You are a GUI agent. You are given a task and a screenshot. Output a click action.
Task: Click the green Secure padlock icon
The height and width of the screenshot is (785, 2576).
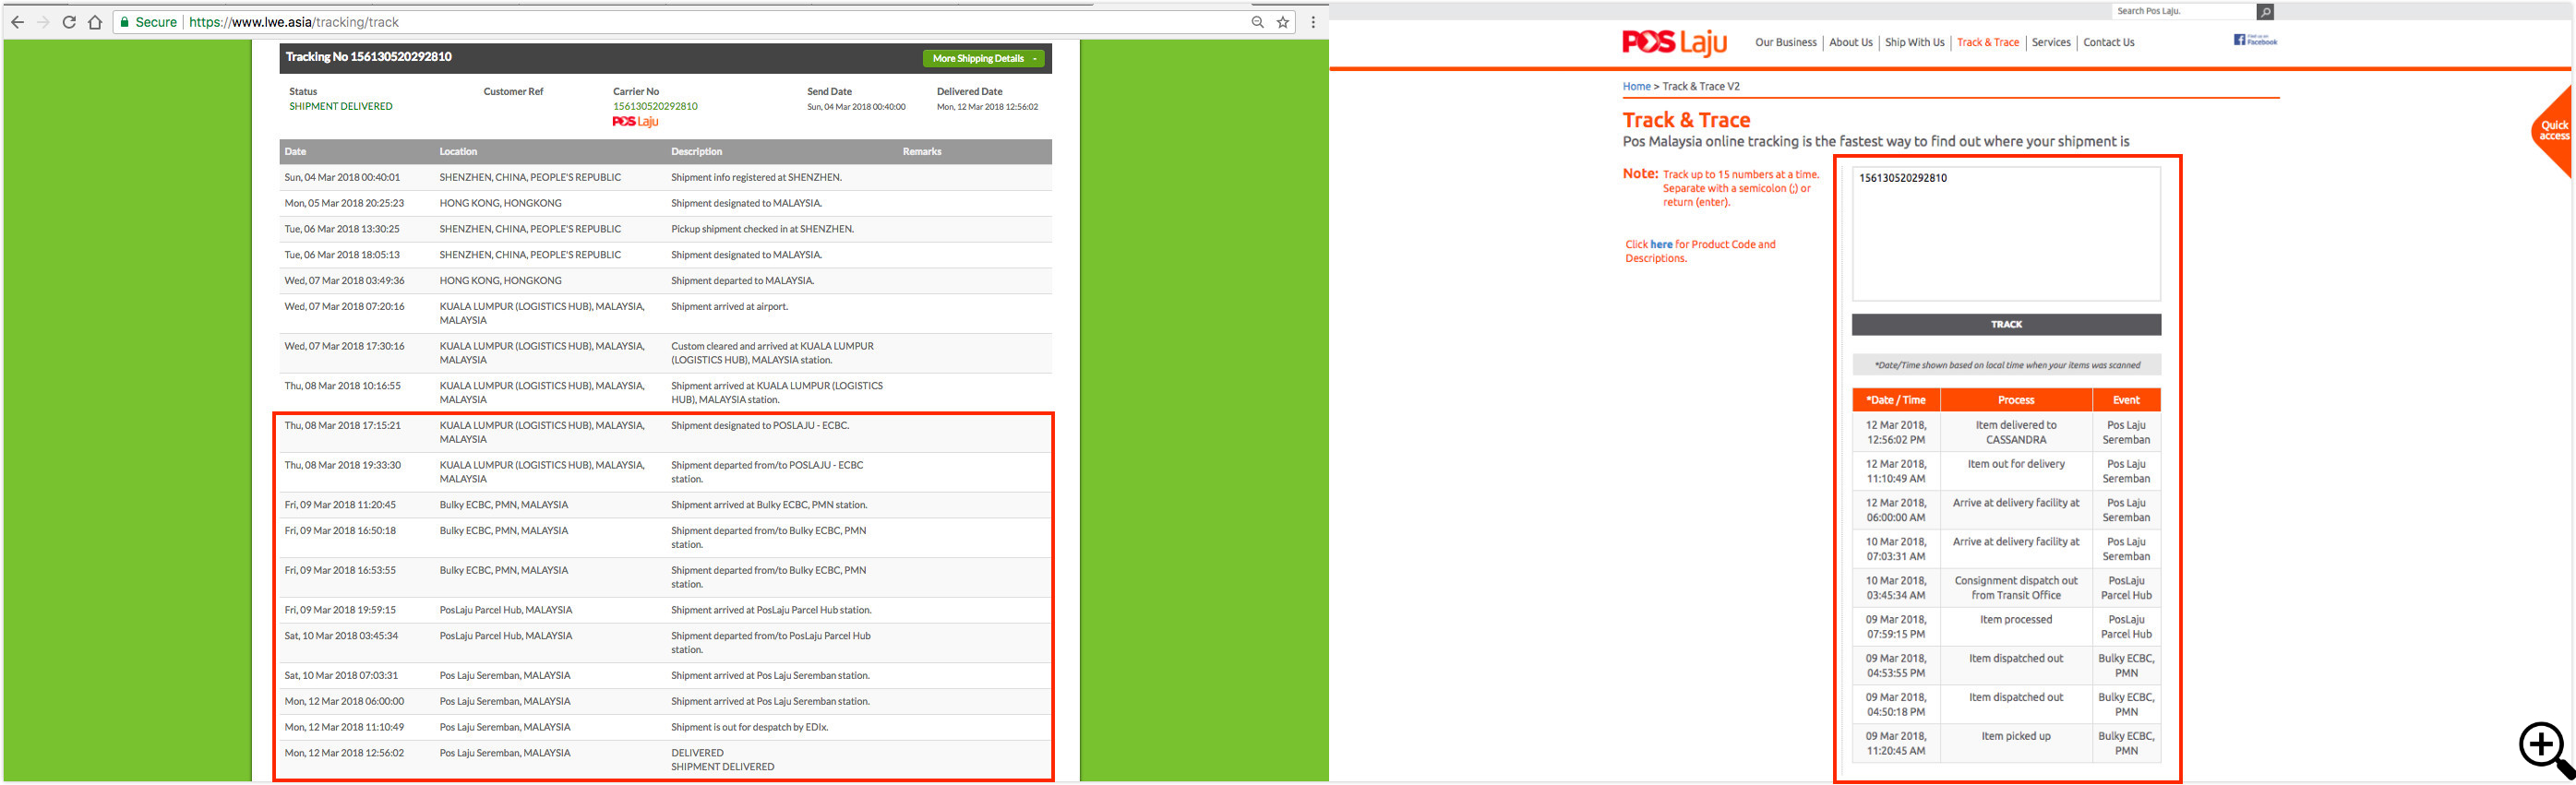[x=125, y=22]
